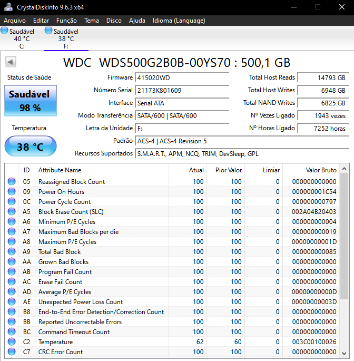
Task: Select the C: drive tab
Action: [x=22, y=38]
